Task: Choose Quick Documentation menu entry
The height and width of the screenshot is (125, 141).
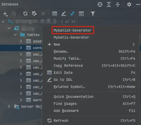Action: [x=91, y=97]
